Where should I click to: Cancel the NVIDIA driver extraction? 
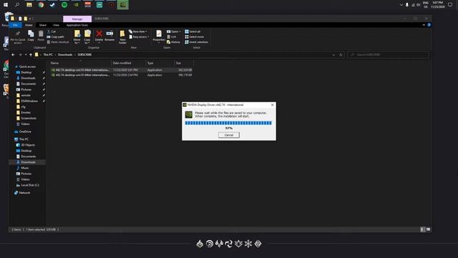[229, 135]
